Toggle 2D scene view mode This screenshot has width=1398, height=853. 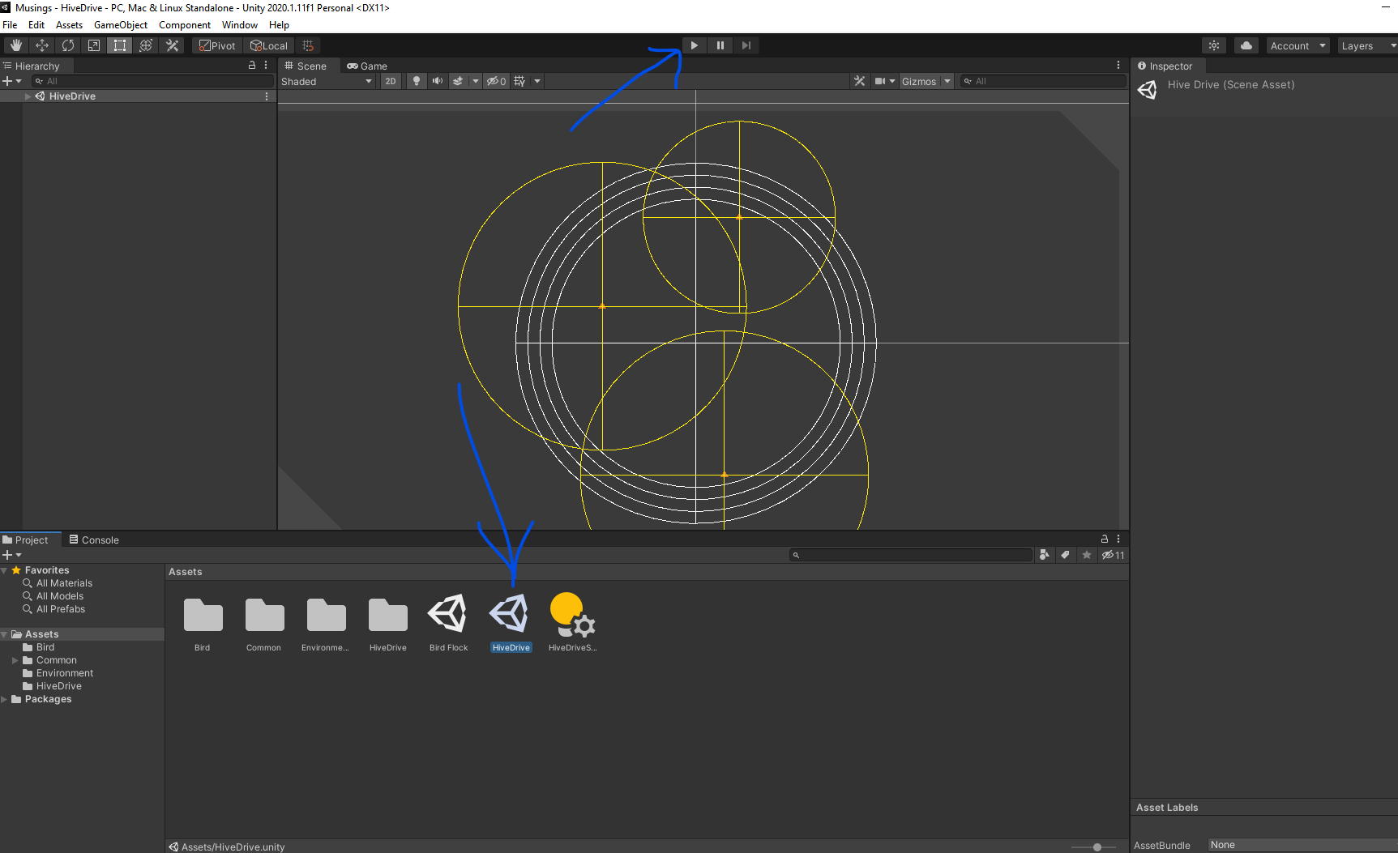(391, 81)
